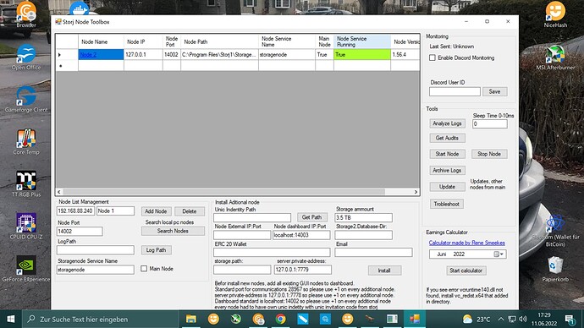Sort by the Node IP column header
The height and width of the screenshot is (328, 584).
pyautogui.click(x=143, y=41)
